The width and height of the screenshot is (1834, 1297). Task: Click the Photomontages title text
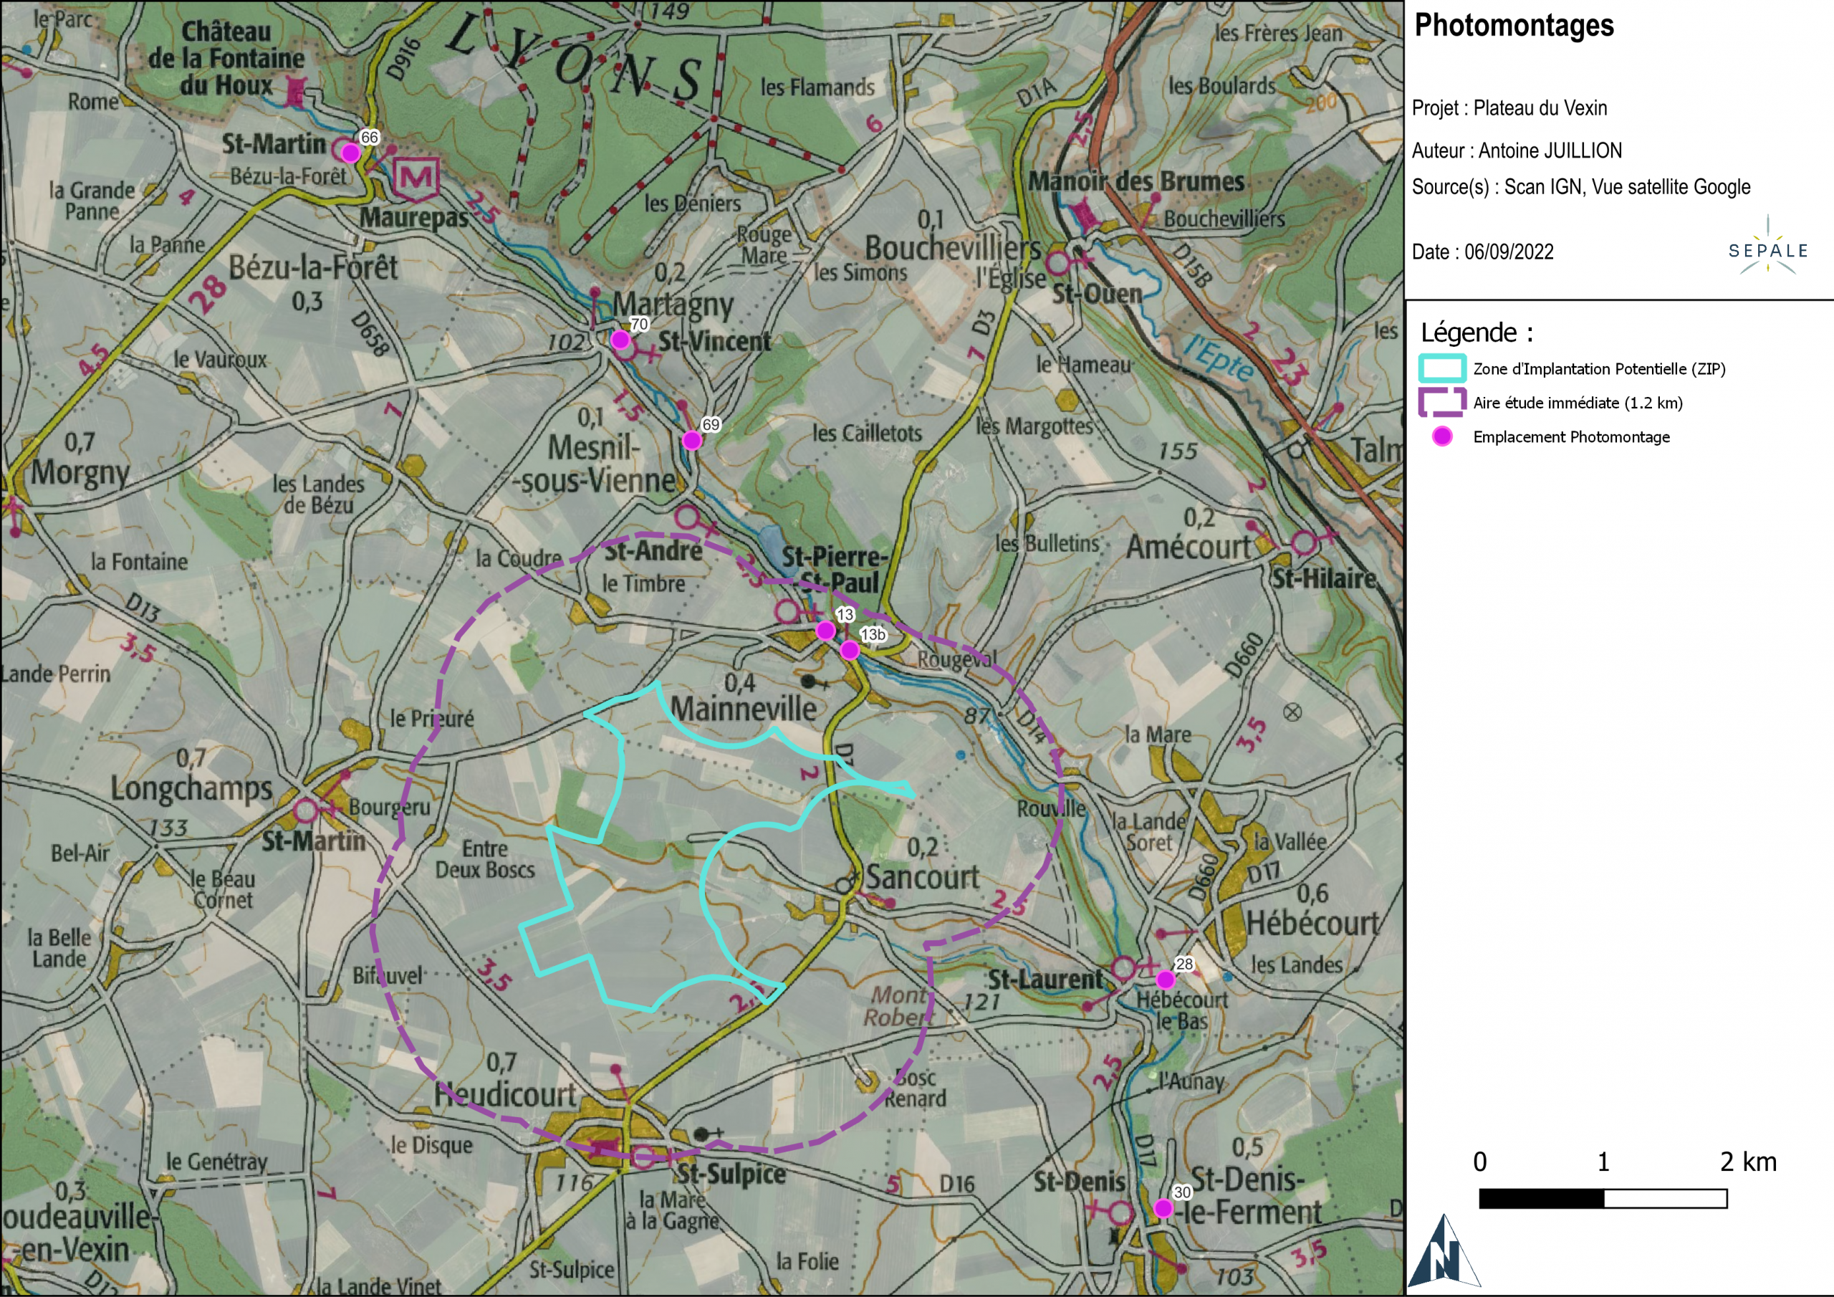point(1514,26)
